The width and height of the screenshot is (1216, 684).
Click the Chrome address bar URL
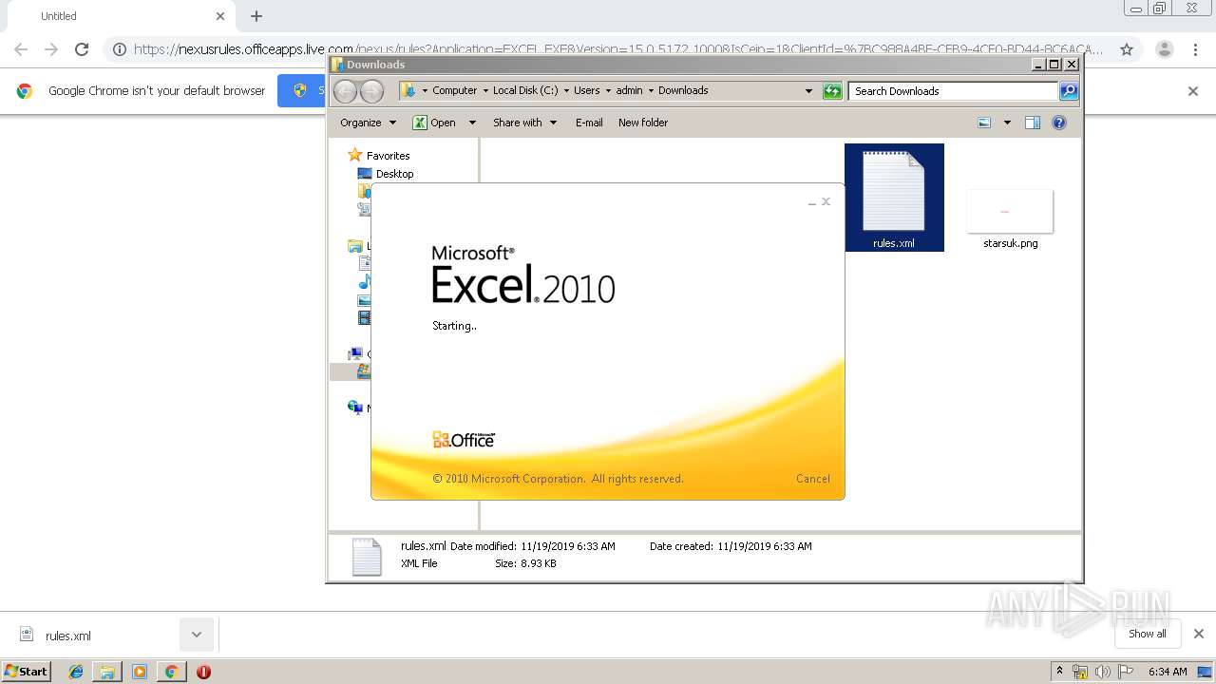pos(617,49)
